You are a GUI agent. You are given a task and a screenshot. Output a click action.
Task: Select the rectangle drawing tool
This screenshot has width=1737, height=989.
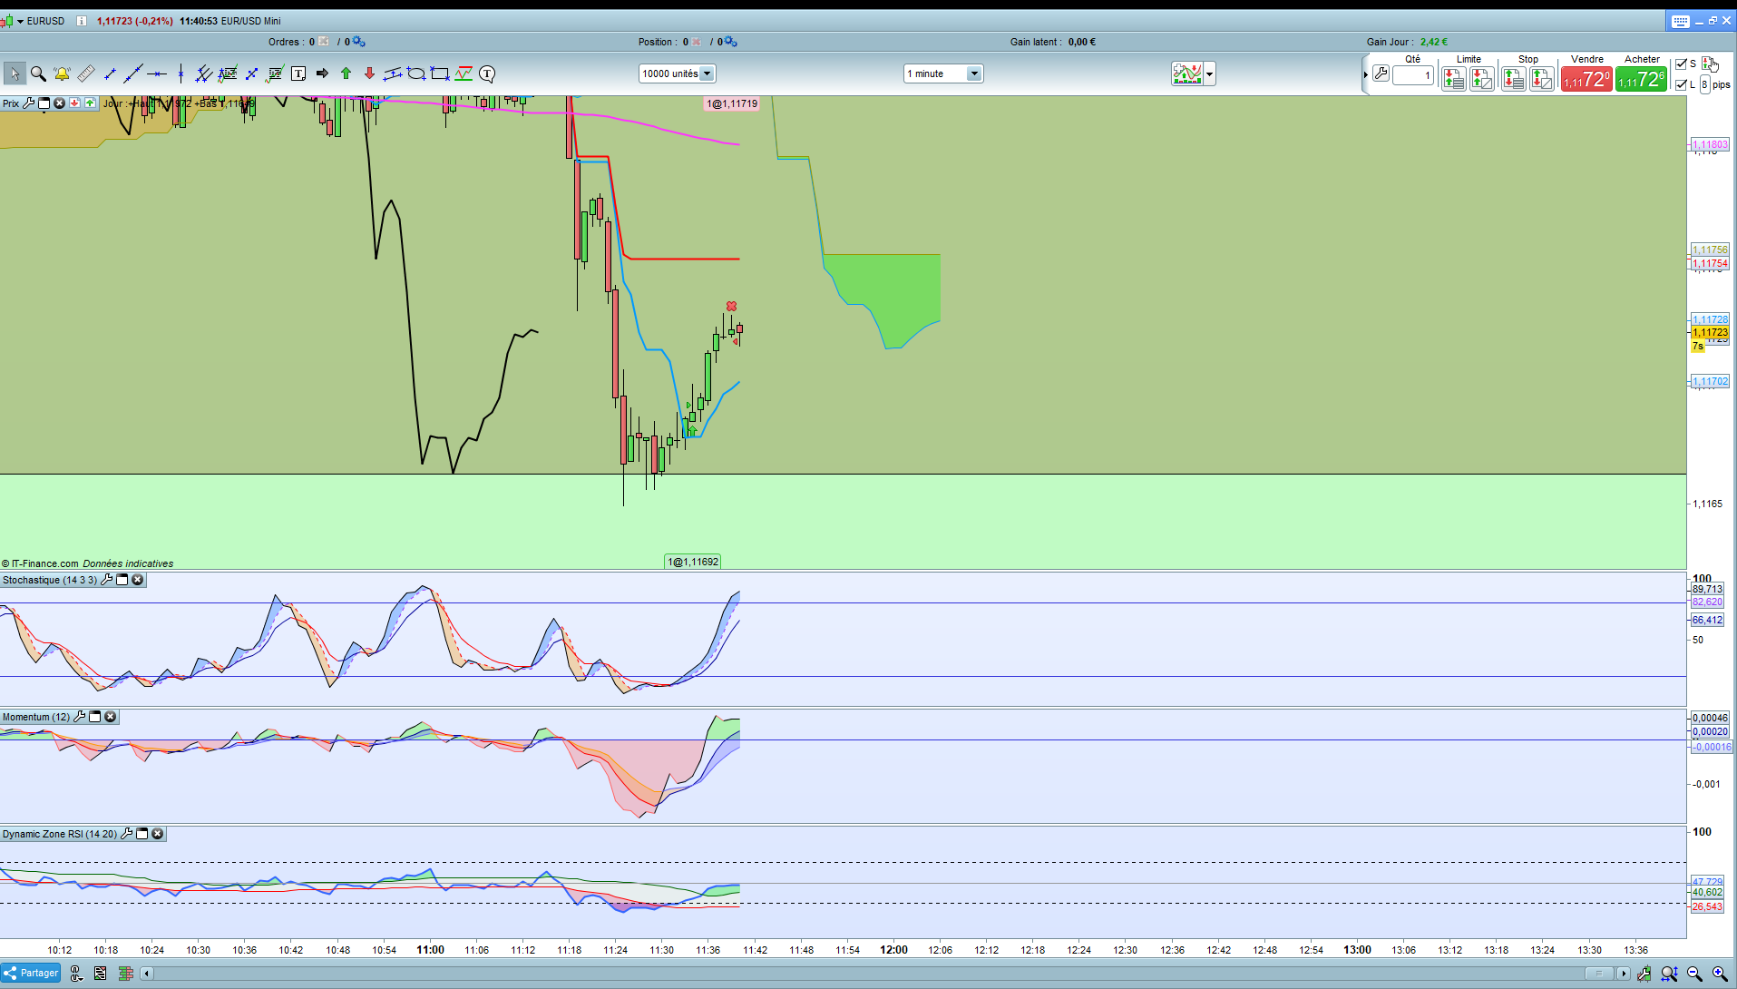tap(440, 73)
